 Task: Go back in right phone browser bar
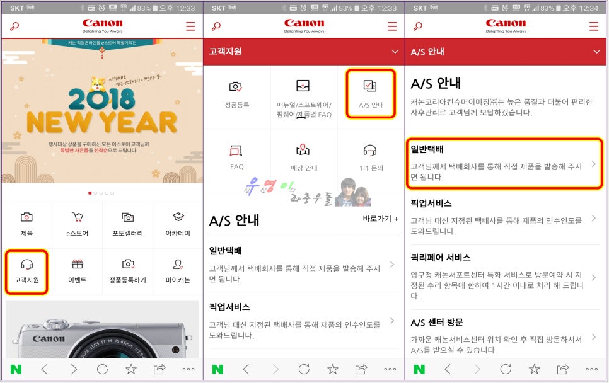click(x=448, y=369)
